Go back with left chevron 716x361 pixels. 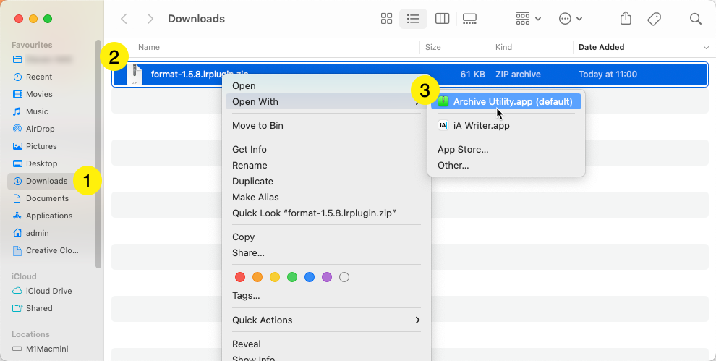(124, 19)
